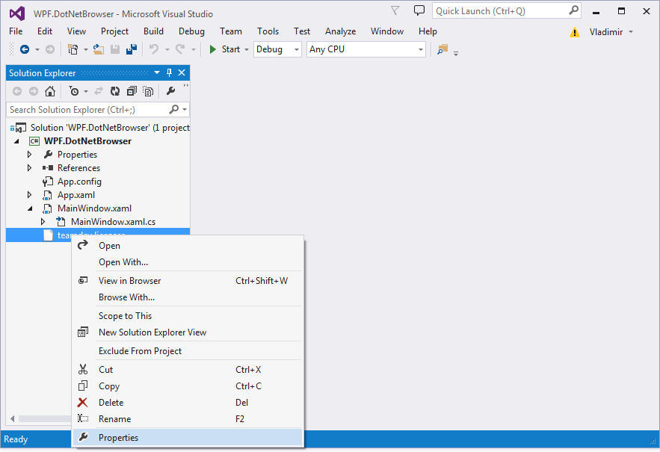This screenshot has width=660, height=452.
Task: Open the Debug configuration dropdown
Action: click(277, 49)
